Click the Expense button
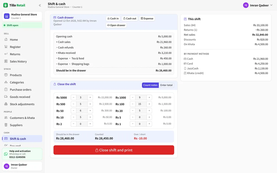 (x=147, y=19)
